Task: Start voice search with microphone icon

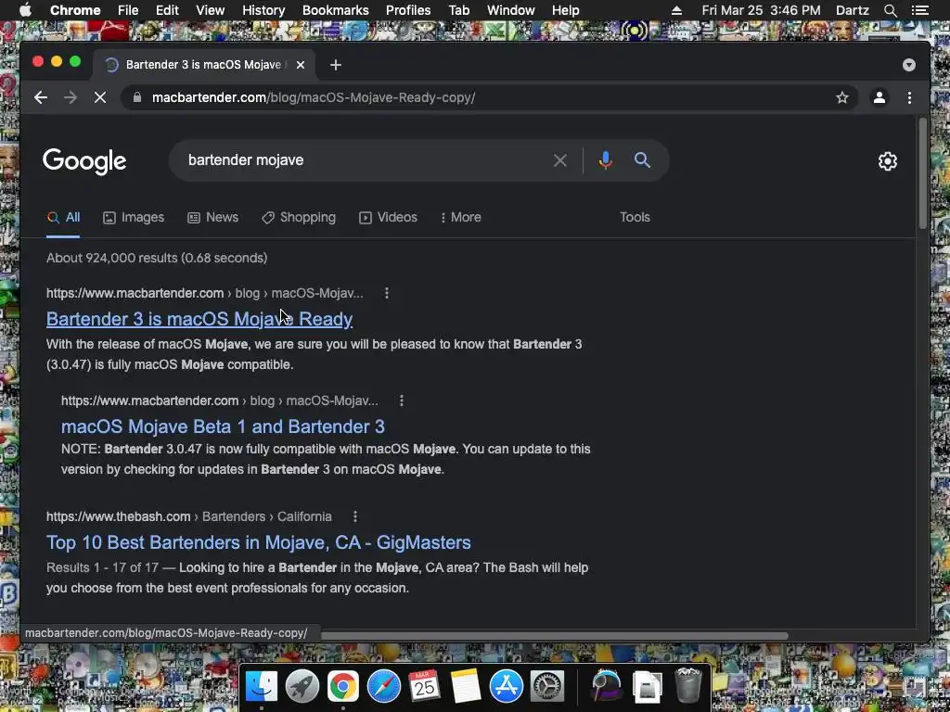Action: 605,160
